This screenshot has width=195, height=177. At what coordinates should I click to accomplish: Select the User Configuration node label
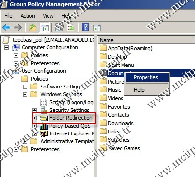pos(44,71)
